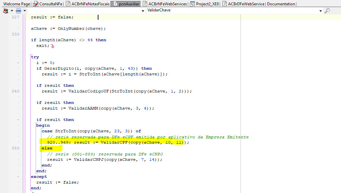The width and height of the screenshot is (341, 193).
Task: Open the dropdown beside the file browser icon
Action: (x=12, y=11)
